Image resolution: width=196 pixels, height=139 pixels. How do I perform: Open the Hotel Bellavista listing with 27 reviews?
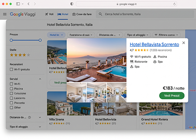106,120
